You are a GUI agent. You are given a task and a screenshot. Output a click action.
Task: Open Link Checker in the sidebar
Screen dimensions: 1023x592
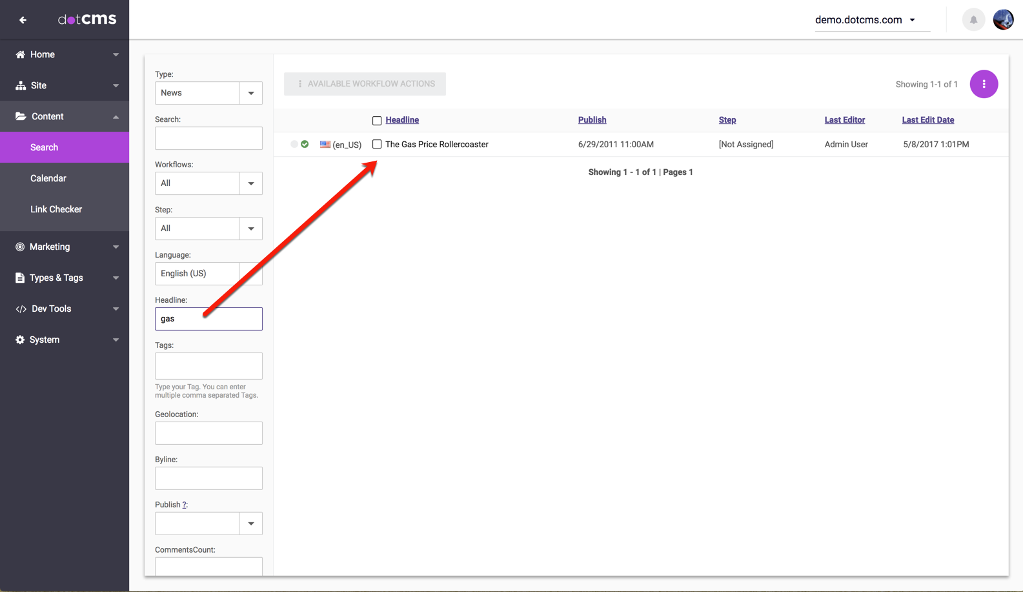[x=56, y=209]
